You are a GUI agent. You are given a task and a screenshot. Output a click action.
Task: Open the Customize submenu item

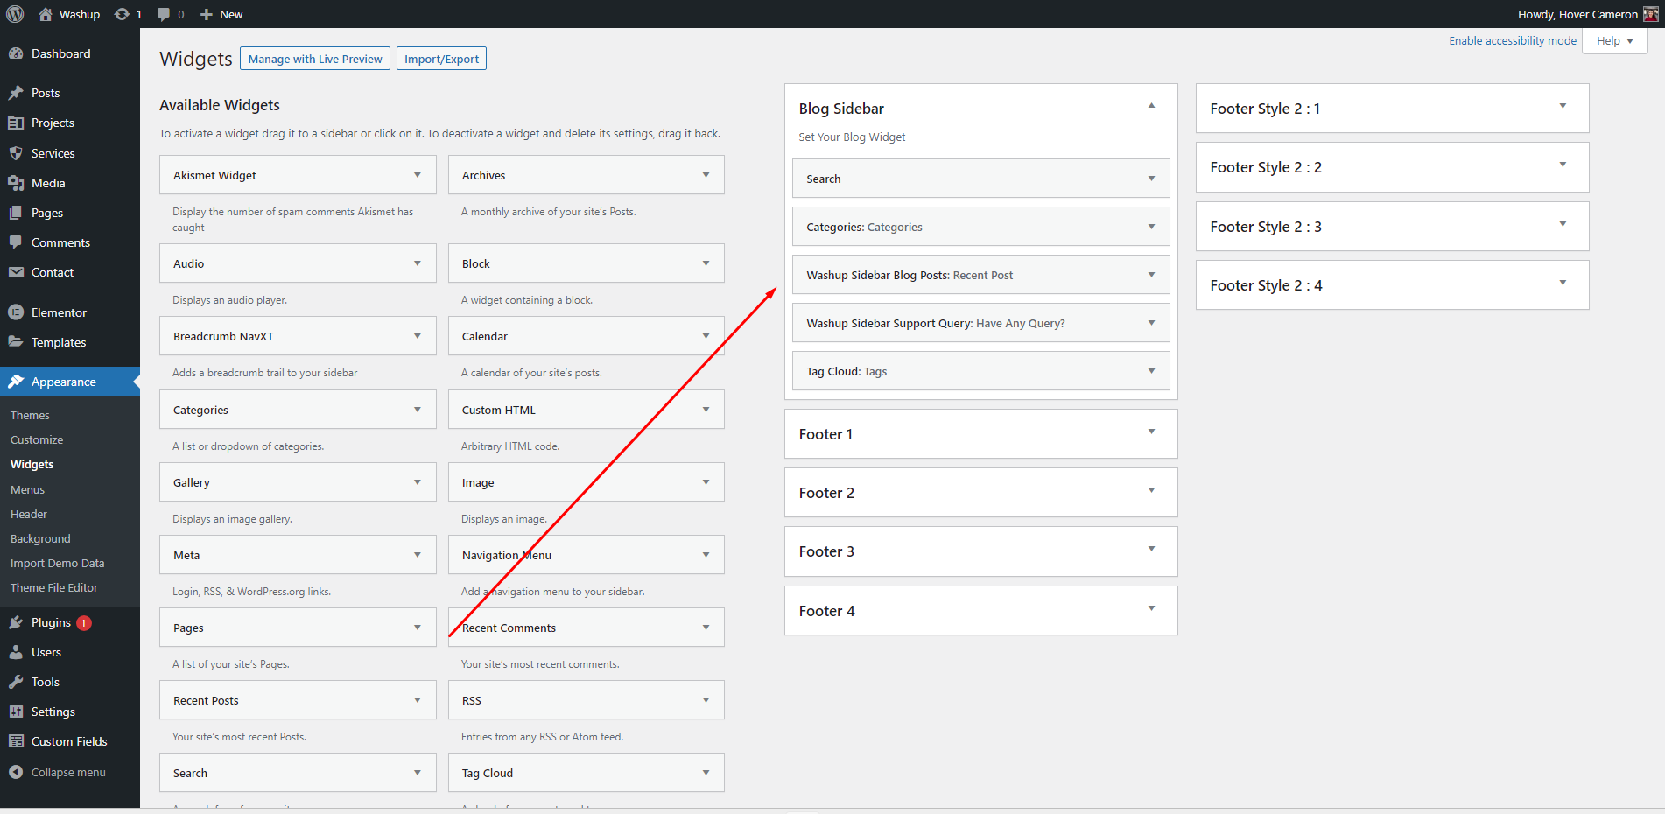[x=37, y=439]
